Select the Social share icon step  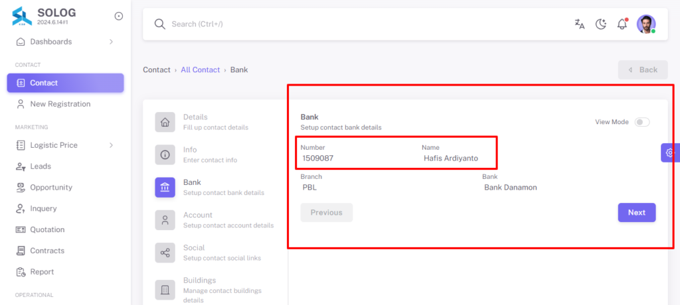[165, 253]
